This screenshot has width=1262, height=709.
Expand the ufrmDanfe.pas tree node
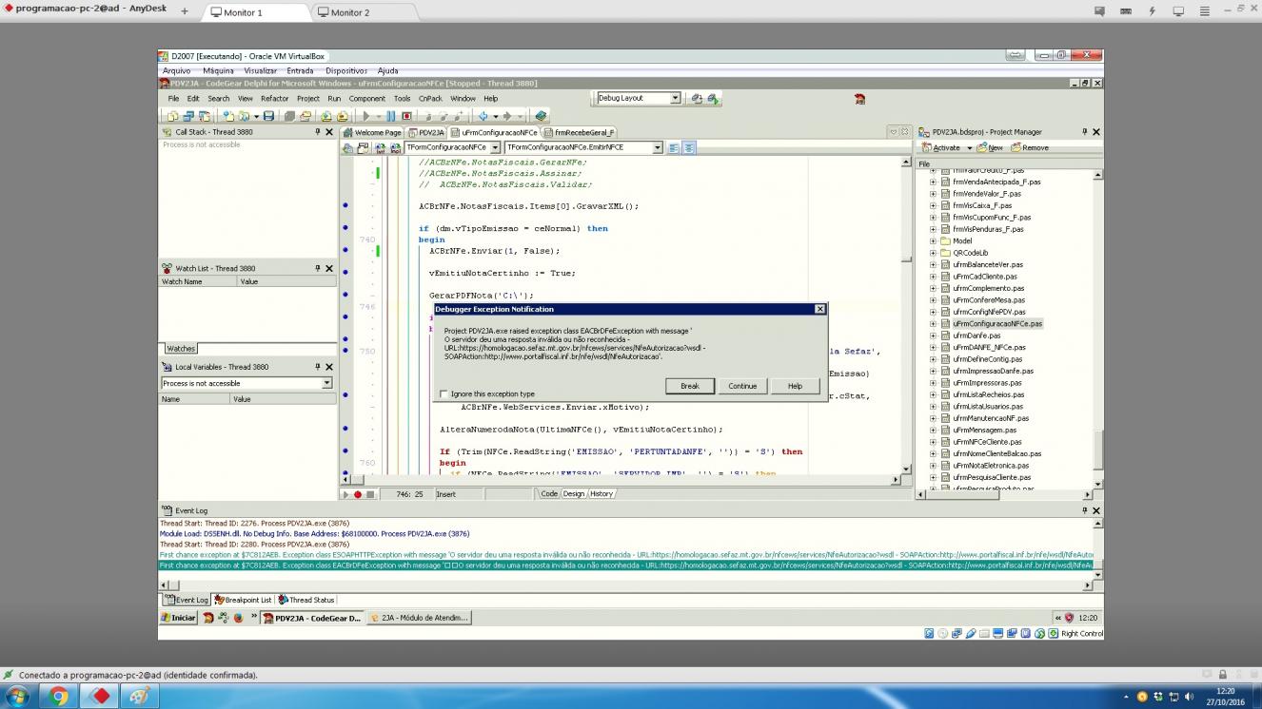click(933, 335)
